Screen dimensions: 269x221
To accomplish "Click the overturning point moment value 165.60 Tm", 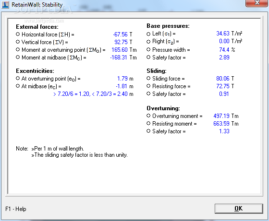I will click(x=124, y=50).
